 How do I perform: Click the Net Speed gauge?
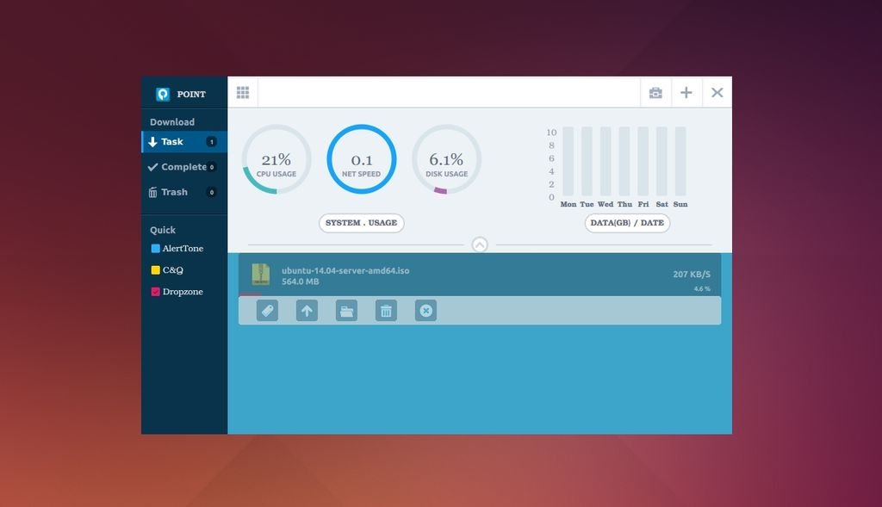(x=362, y=159)
